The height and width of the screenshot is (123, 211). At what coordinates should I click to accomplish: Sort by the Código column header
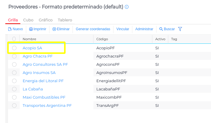pyautogui.click(x=102, y=39)
